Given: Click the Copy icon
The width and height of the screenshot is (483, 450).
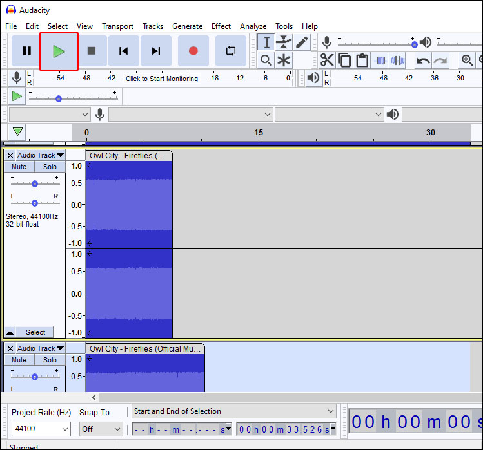Looking at the screenshot, I should tap(344, 60).
